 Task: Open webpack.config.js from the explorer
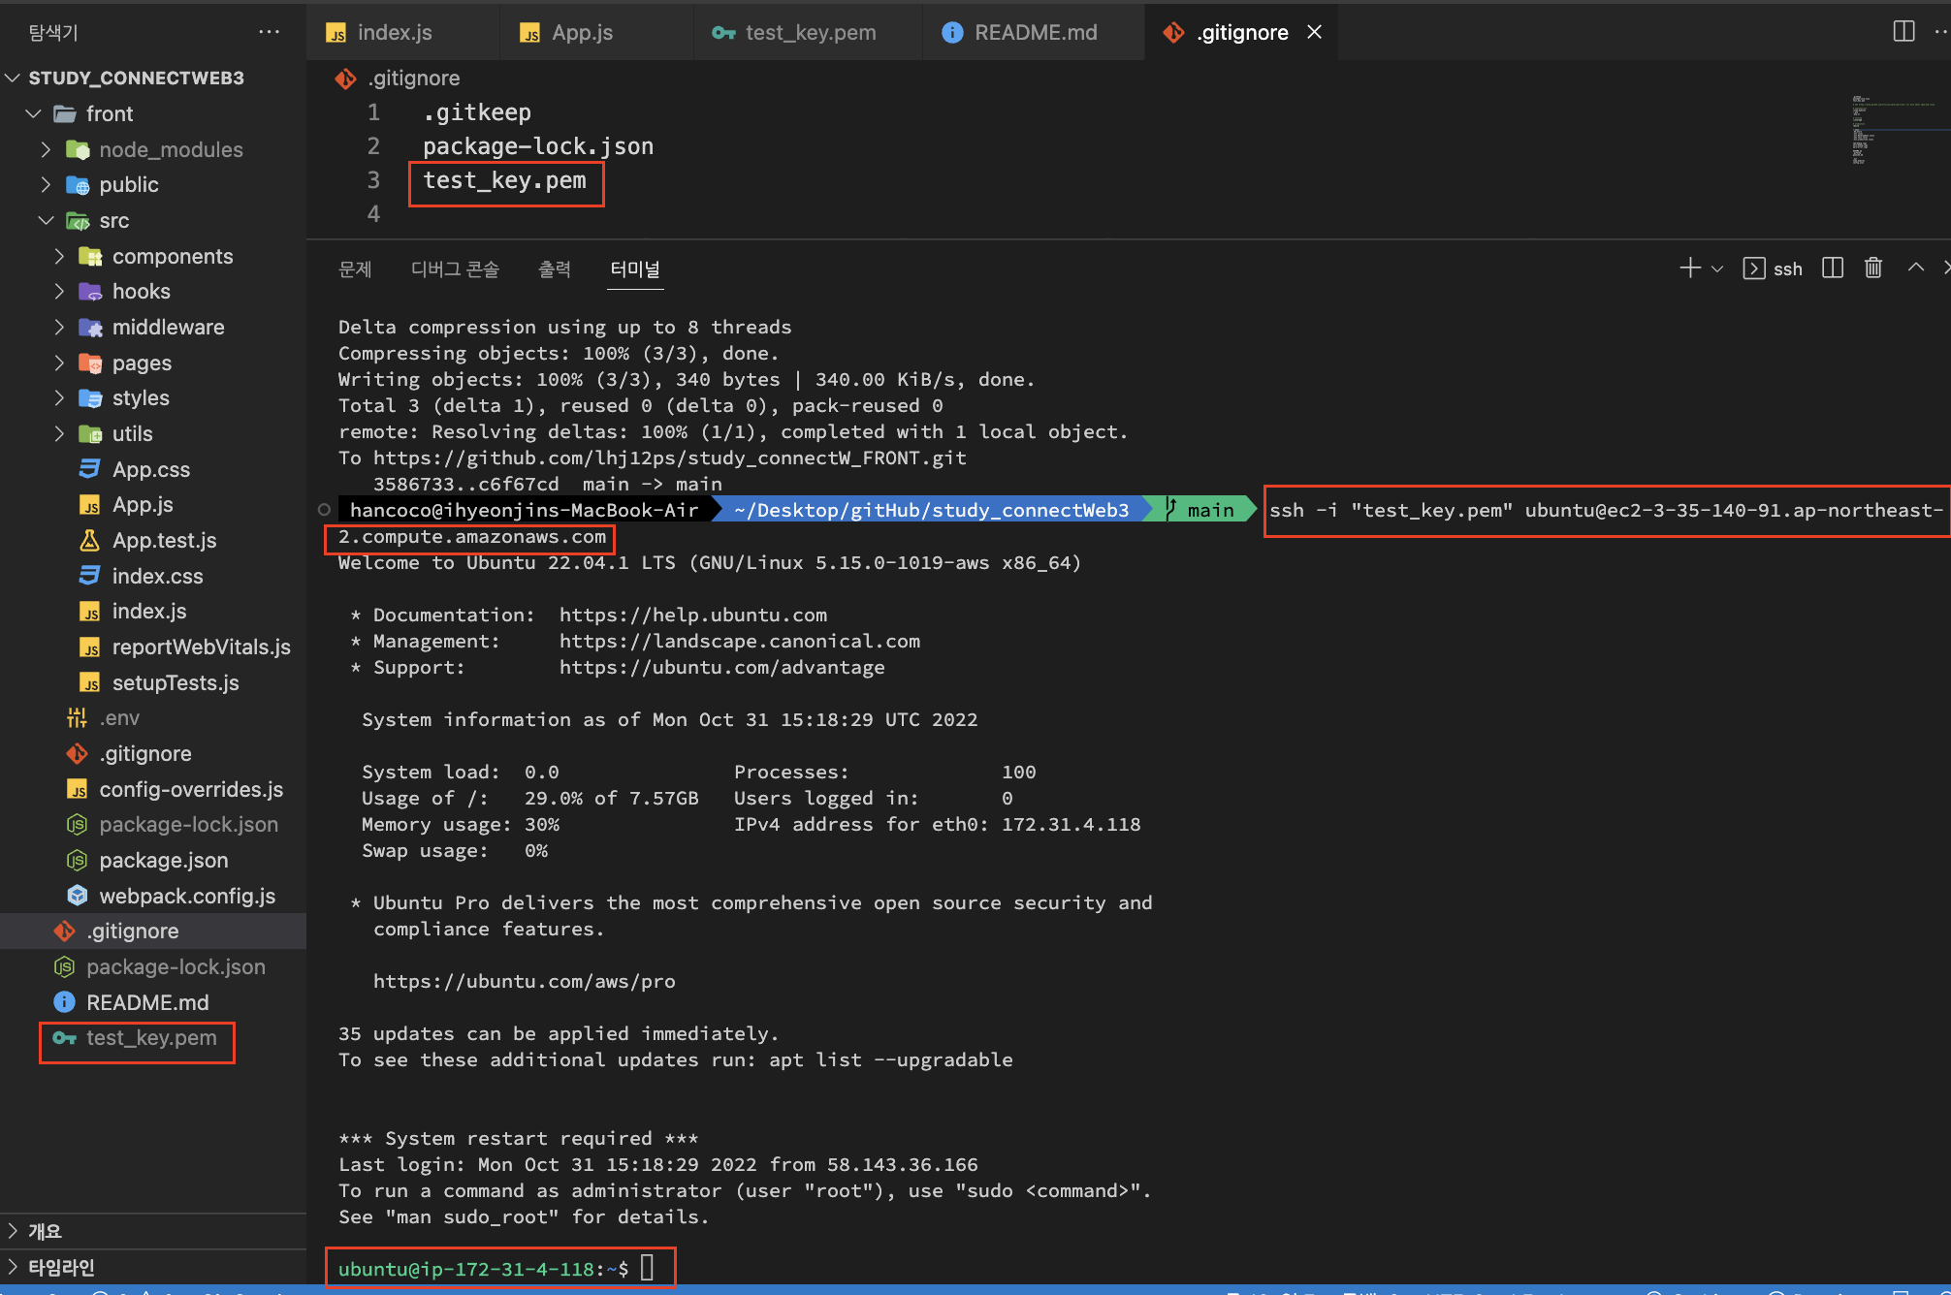pyautogui.click(x=186, y=896)
